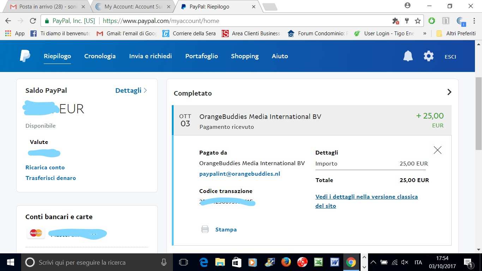The width and height of the screenshot is (482, 271).
Task: Log out with ESCI
Action: point(450,56)
